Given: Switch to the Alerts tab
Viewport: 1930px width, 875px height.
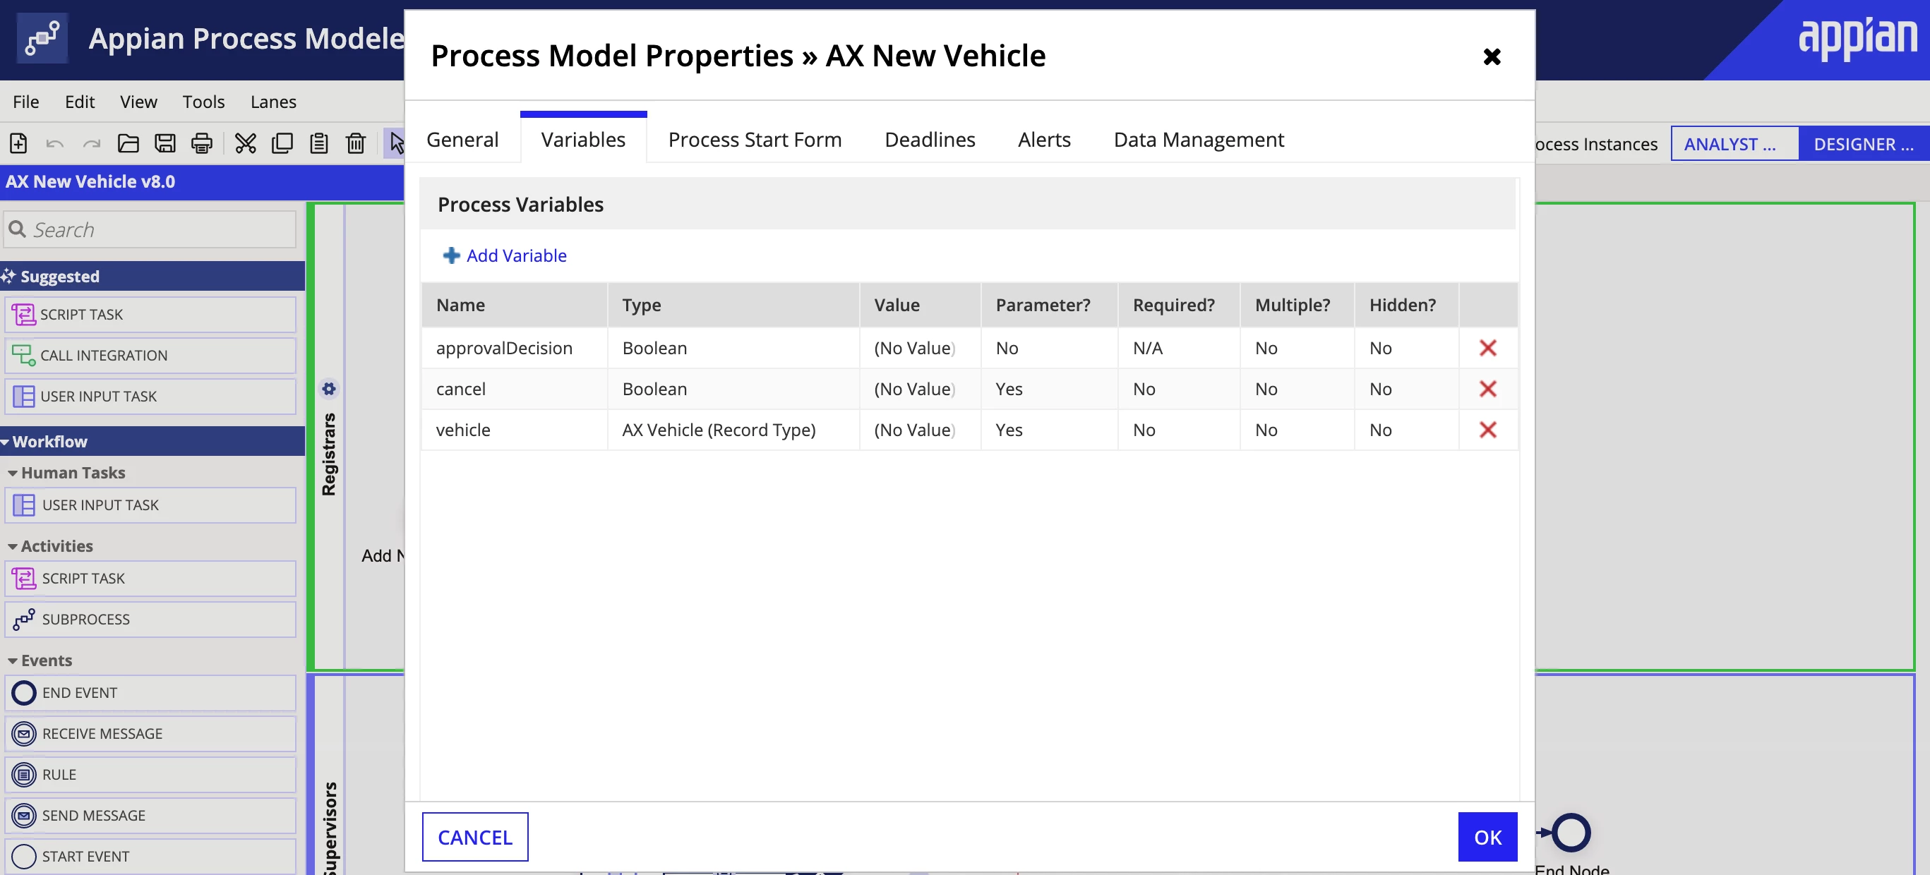Looking at the screenshot, I should 1043,139.
